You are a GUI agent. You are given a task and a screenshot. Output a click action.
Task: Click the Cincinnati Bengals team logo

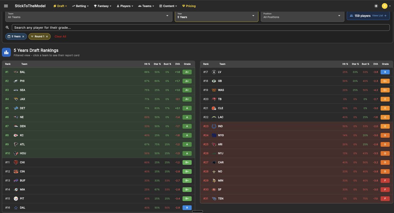[x=16, y=171]
